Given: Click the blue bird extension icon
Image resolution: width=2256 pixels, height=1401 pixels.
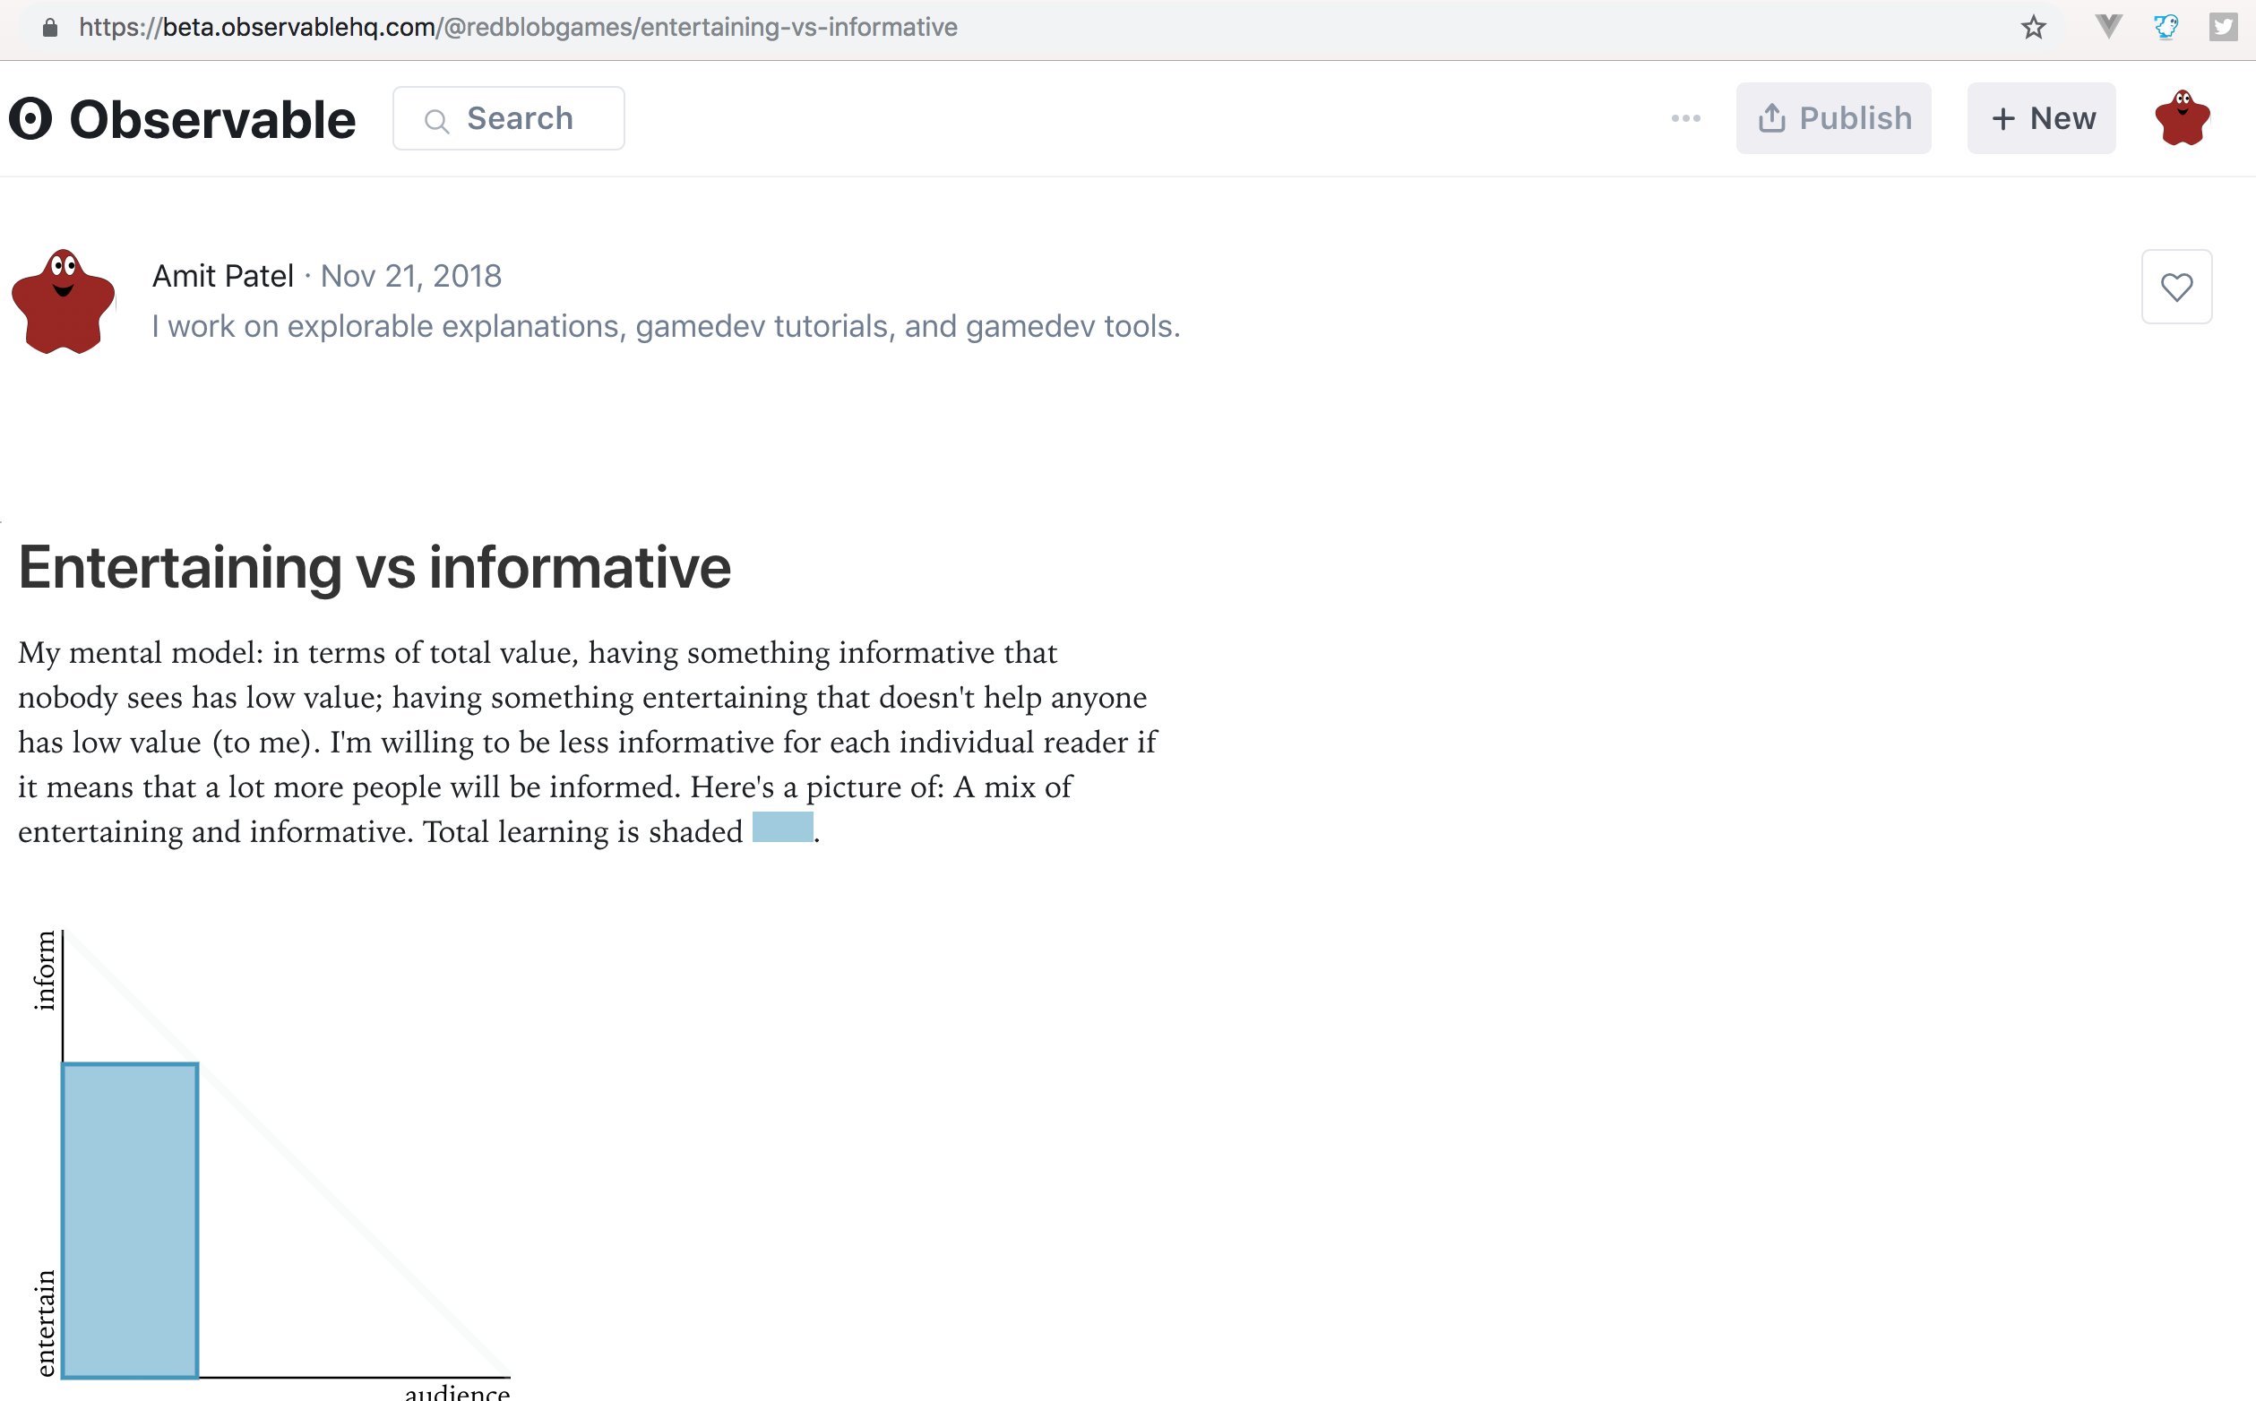Looking at the screenshot, I should 2166,26.
